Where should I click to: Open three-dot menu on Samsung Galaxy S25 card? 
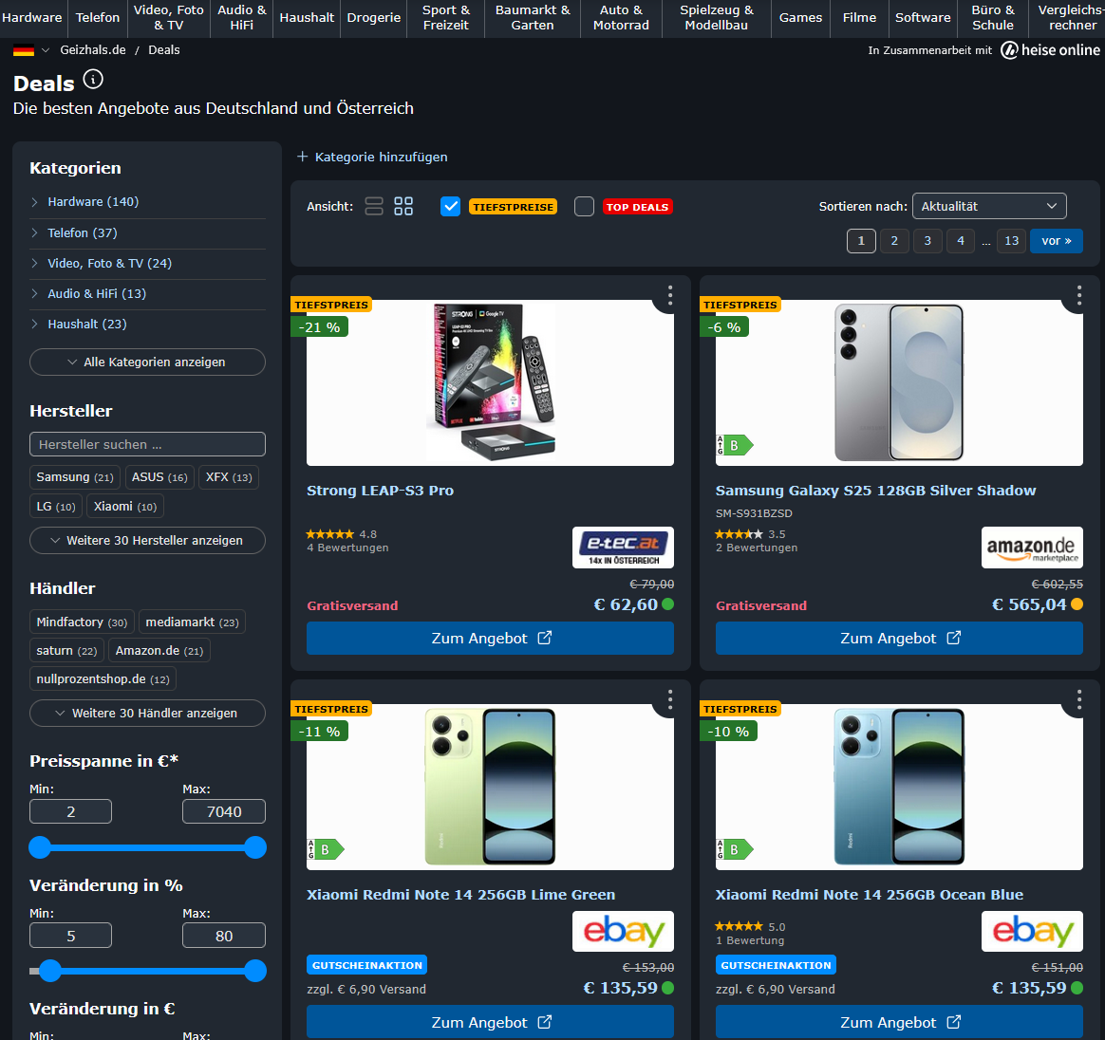click(1079, 295)
